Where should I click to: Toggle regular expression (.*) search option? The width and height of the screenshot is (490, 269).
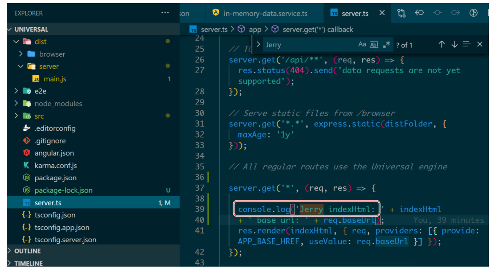click(387, 44)
